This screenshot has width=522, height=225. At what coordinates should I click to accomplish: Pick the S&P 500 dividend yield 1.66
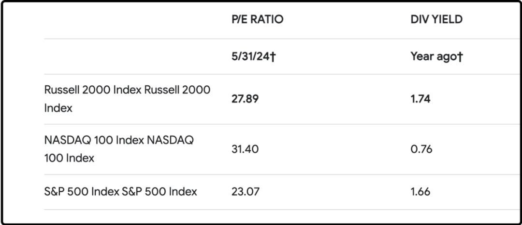(x=420, y=192)
